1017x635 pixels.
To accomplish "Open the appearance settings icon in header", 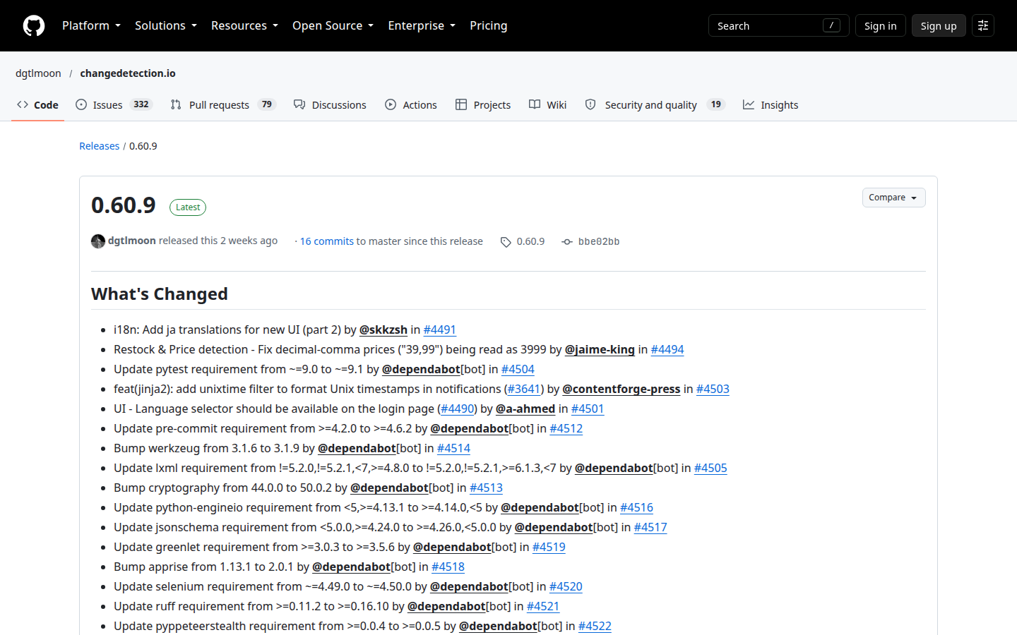I will click(983, 25).
